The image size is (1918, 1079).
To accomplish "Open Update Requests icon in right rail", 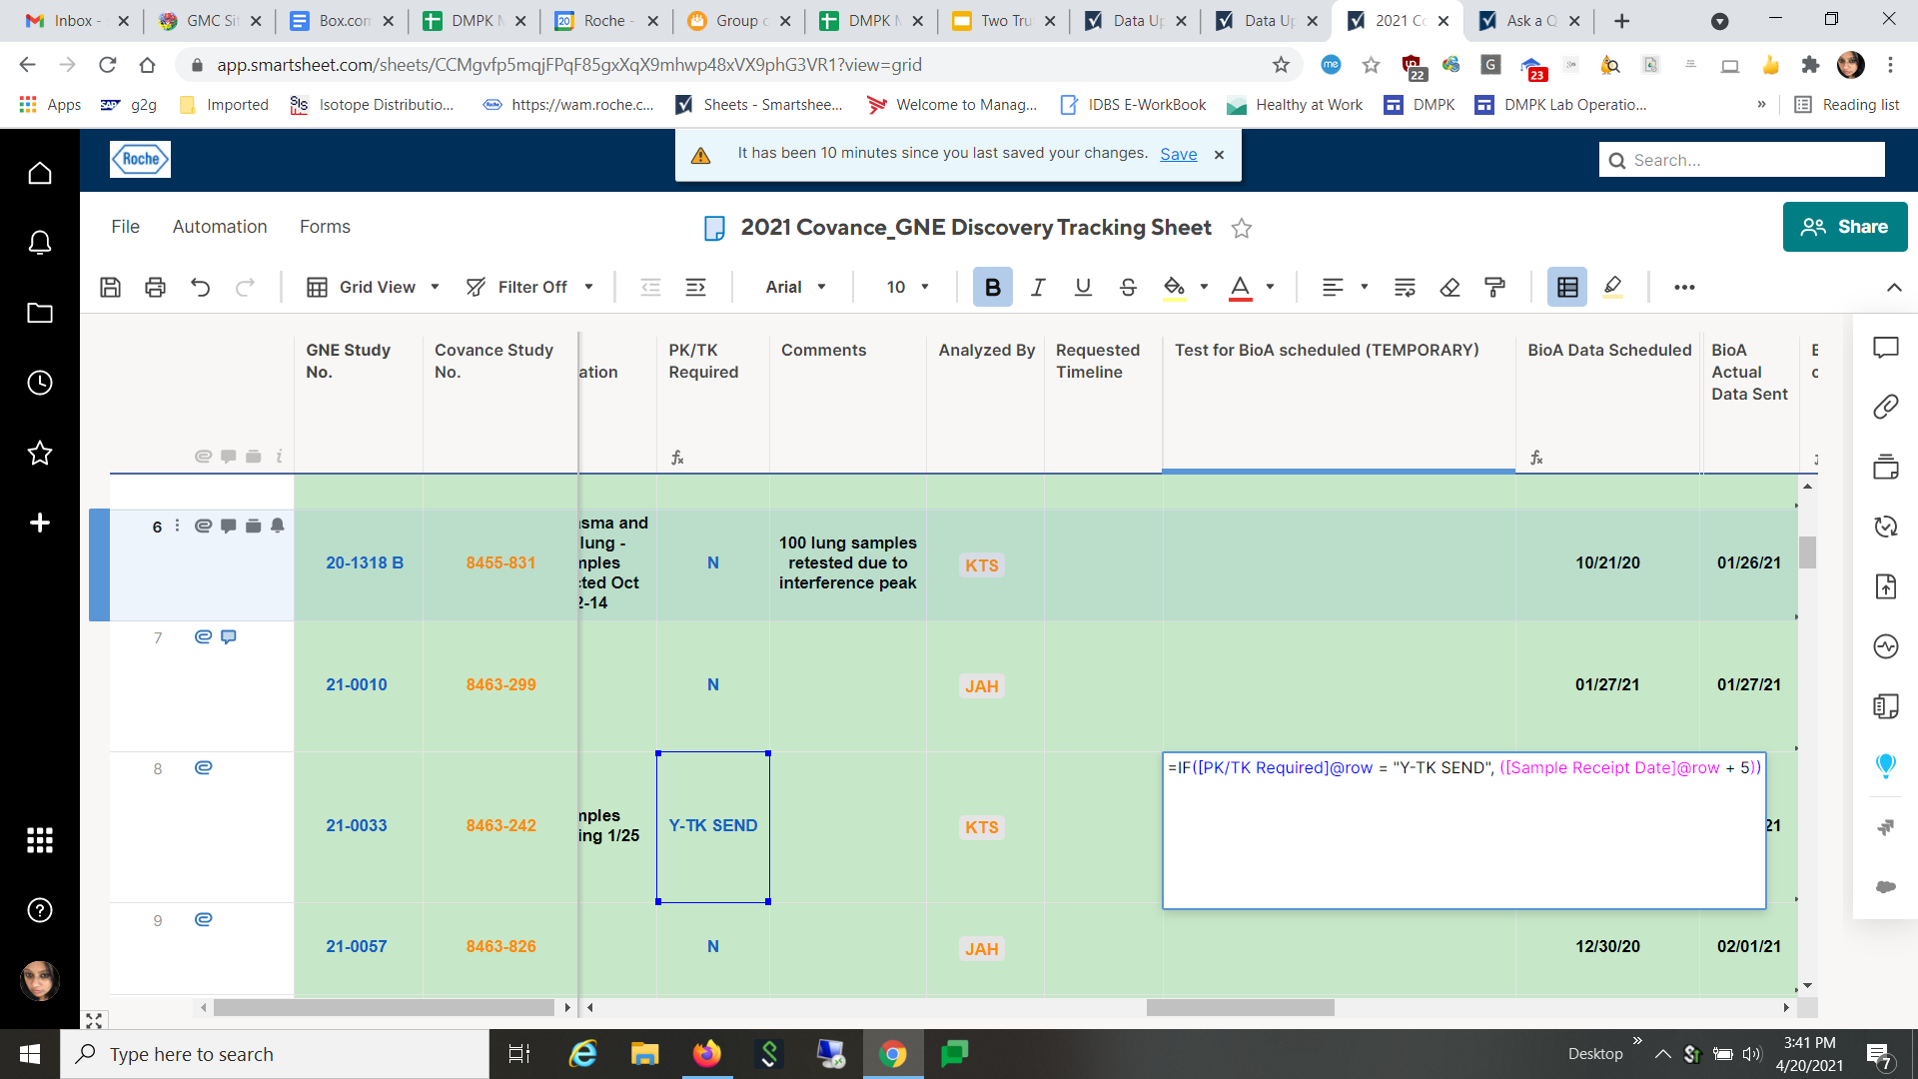I will pyautogui.click(x=1886, y=527).
